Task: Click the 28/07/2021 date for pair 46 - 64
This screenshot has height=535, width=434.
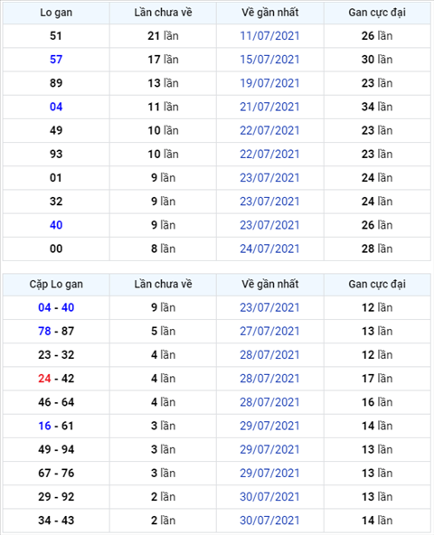Action: point(269,402)
